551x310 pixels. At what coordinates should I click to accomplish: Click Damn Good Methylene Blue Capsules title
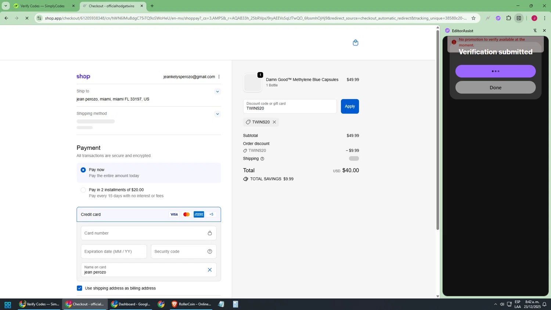coord(302,80)
